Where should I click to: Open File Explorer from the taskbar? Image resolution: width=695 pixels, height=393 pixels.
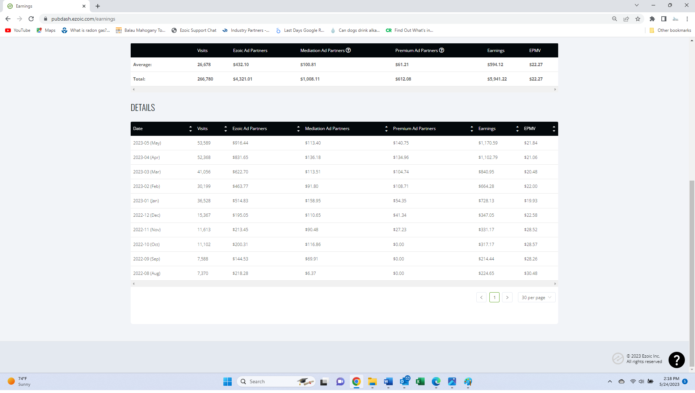click(x=372, y=382)
